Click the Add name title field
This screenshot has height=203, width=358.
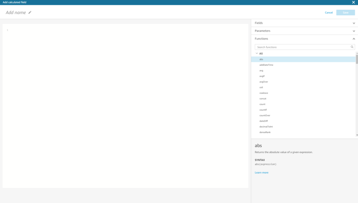(x=16, y=13)
